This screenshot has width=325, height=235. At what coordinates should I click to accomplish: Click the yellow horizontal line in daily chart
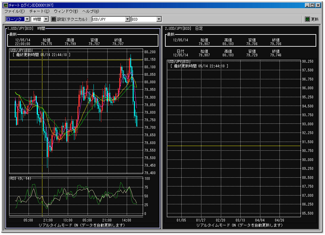click(x=234, y=146)
